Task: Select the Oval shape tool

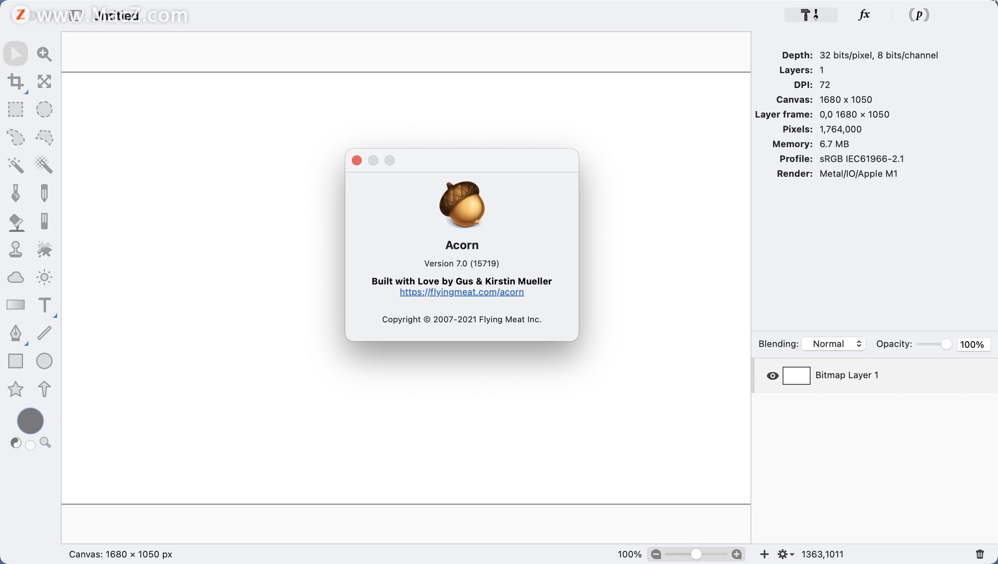Action: (x=44, y=361)
